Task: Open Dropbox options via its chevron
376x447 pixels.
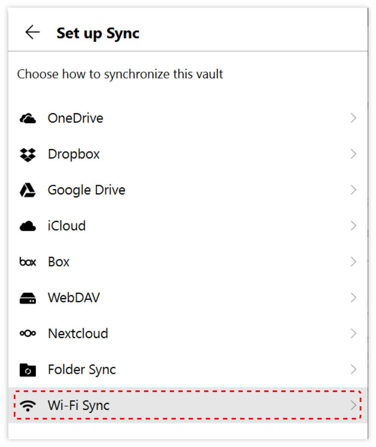Action: 353,154
